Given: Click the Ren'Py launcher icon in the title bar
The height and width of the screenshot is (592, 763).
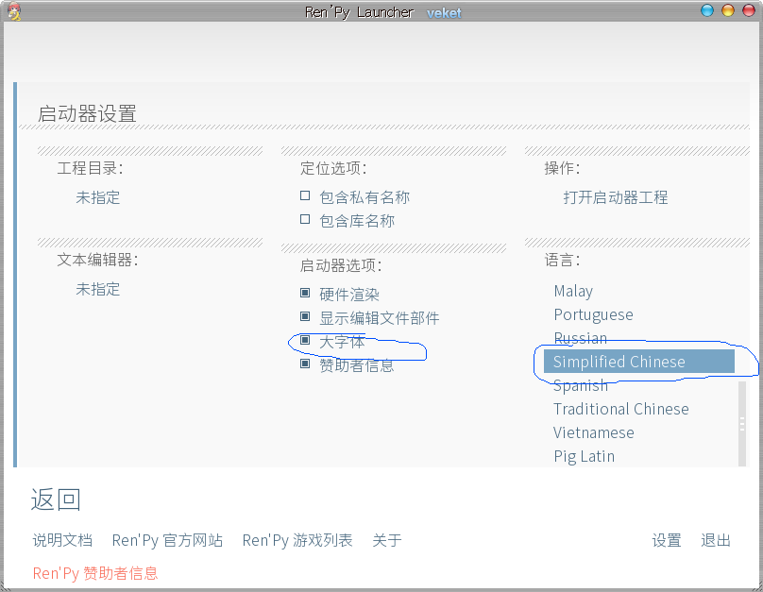Looking at the screenshot, I should click(14, 10).
